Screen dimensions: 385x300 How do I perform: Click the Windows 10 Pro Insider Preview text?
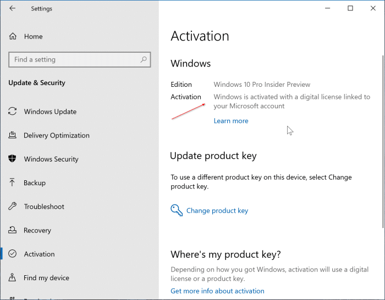pyautogui.click(x=262, y=85)
